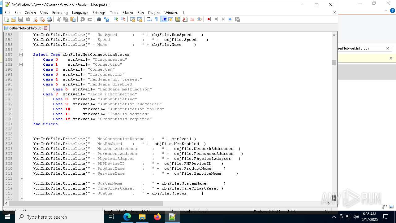
Task: Click the Synchronize horizontal scrolling icon
Action: click(x=140, y=19)
